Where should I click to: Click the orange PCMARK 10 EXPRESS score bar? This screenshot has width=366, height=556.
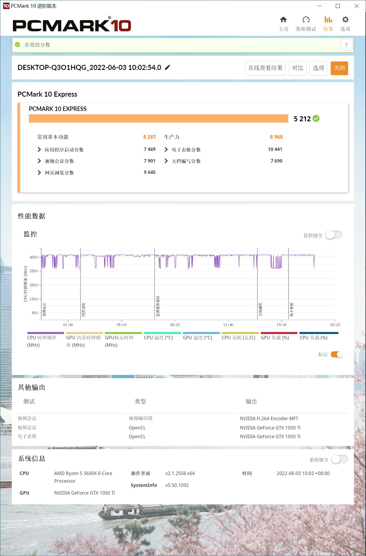point(159,119)
